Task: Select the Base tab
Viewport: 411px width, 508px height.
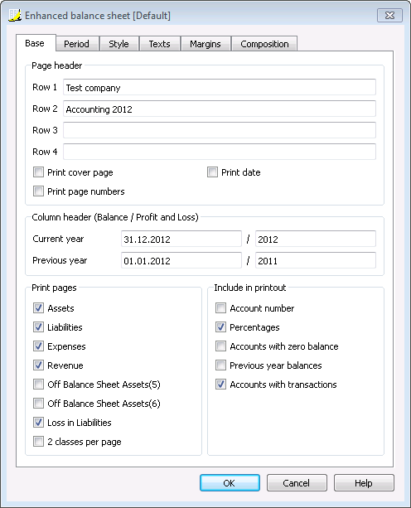Action: click(x=35, y=43)
